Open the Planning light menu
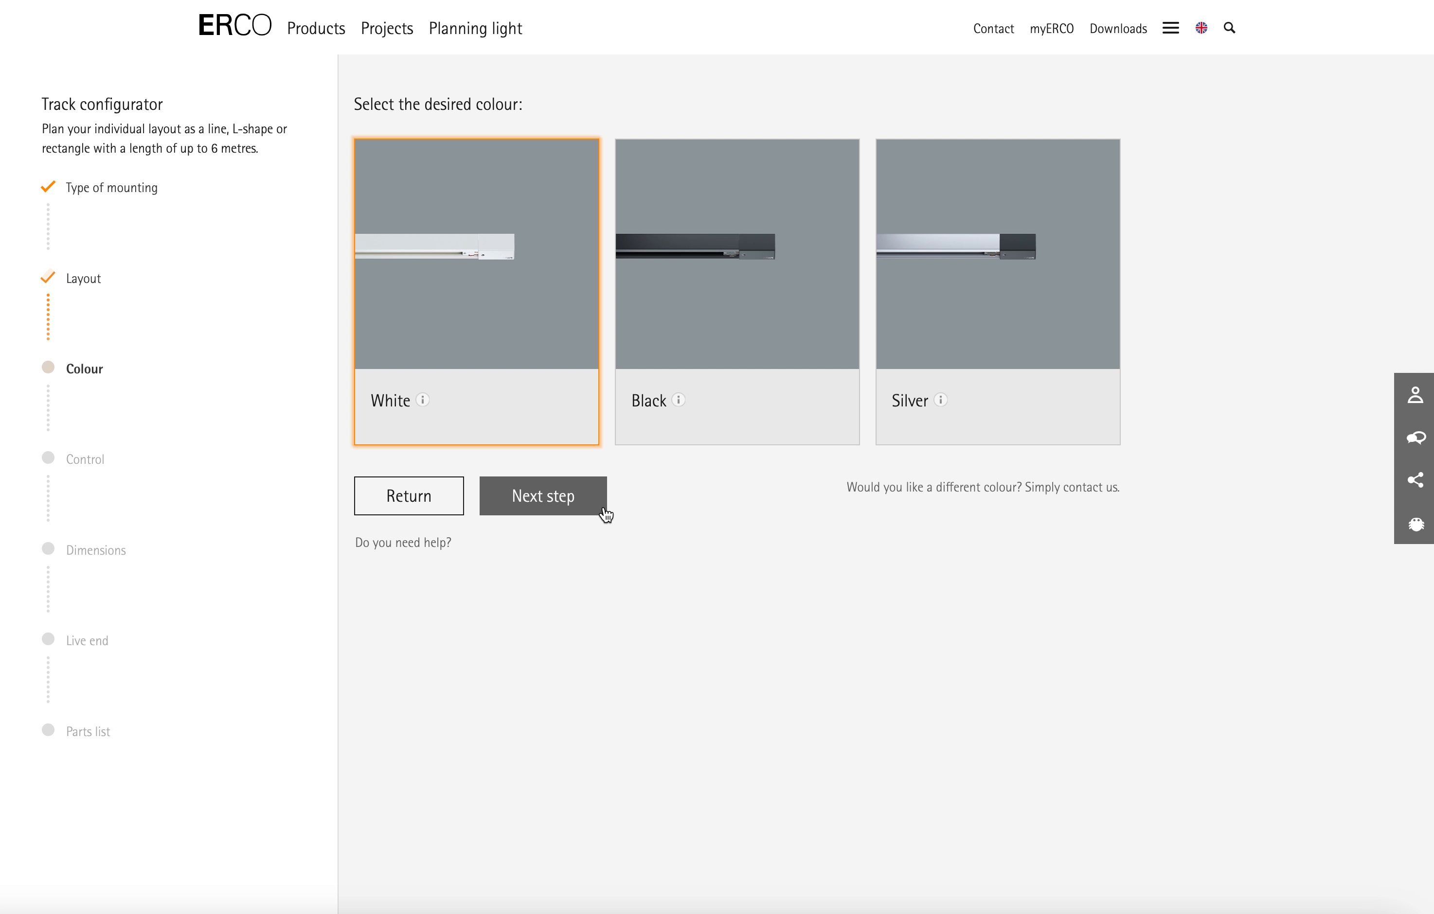1434x914 pixels. coord(475,29)
